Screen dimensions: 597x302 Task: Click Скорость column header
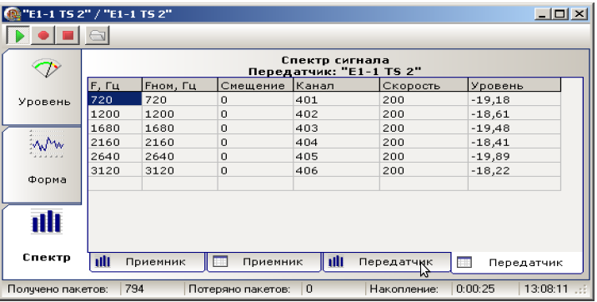(x=424, y=85)
